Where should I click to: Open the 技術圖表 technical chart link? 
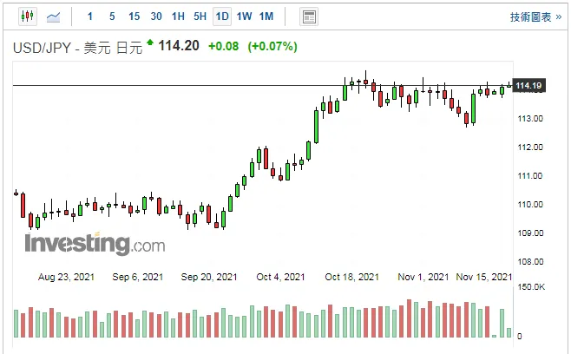[x=535, y=17]
